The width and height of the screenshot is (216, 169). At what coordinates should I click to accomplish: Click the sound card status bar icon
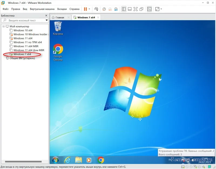(204, 167)
